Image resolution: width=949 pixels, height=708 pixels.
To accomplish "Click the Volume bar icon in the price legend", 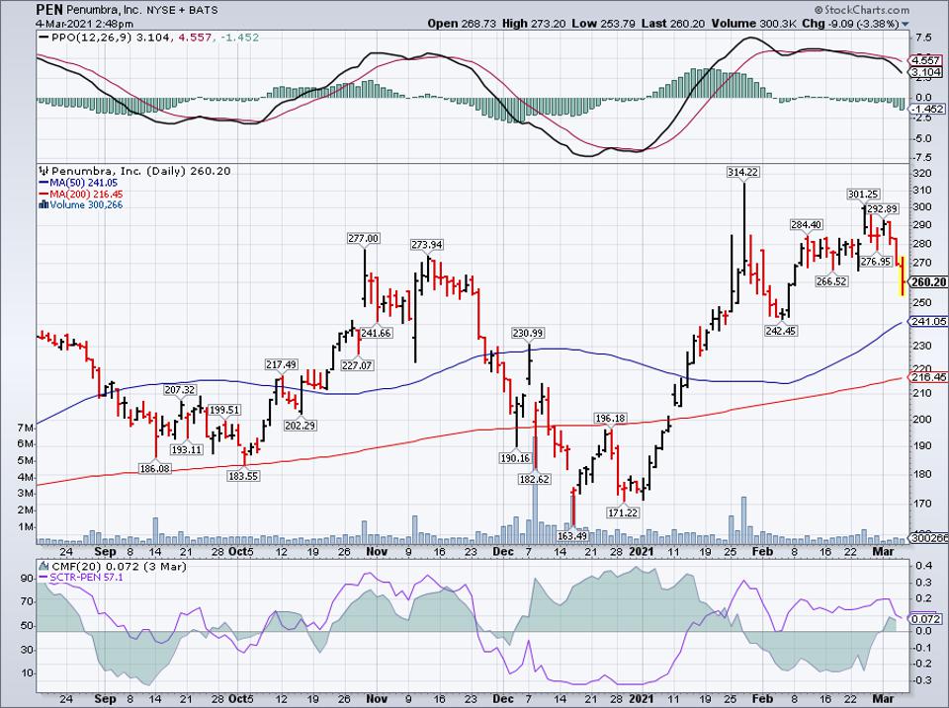I will click(42, 205).
